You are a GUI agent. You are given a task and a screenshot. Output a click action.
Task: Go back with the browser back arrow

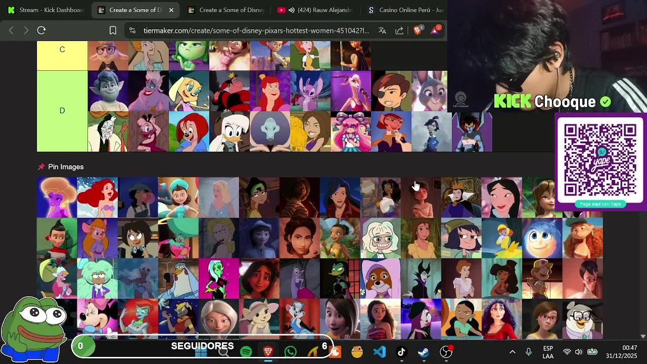click(11, 30)
